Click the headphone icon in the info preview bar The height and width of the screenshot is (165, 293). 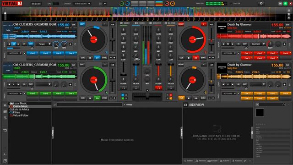[283, 104]
